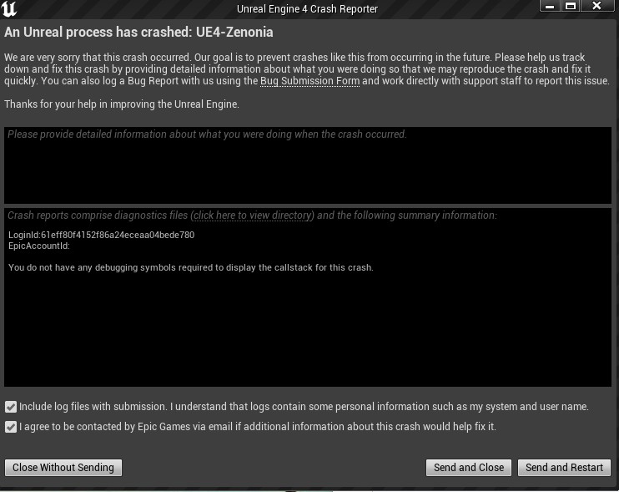Minimize the Crash Reporter window
This screenshot has width=619, height=492.
(550, 6)
